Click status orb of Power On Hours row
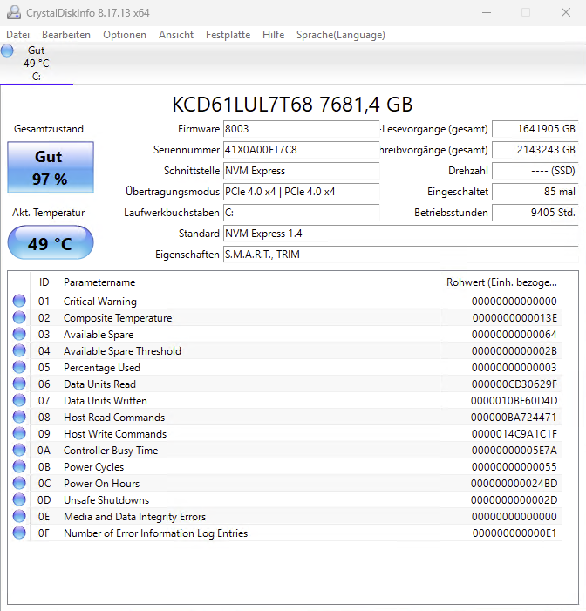This screenshot has width=586, height=611. coord(19,483)
